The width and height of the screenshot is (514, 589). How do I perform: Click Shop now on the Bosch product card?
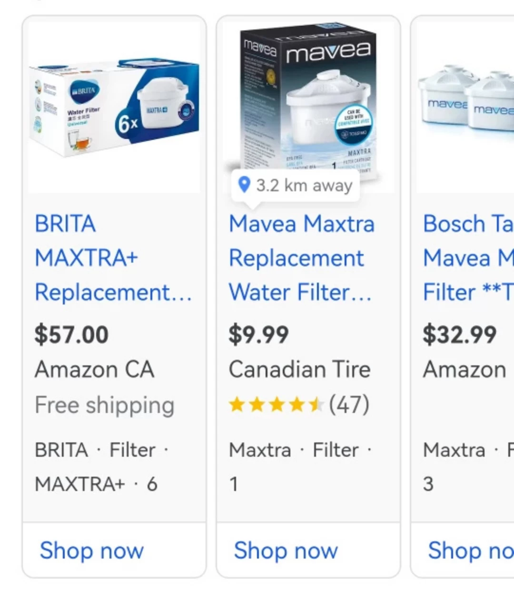(471, 550)
